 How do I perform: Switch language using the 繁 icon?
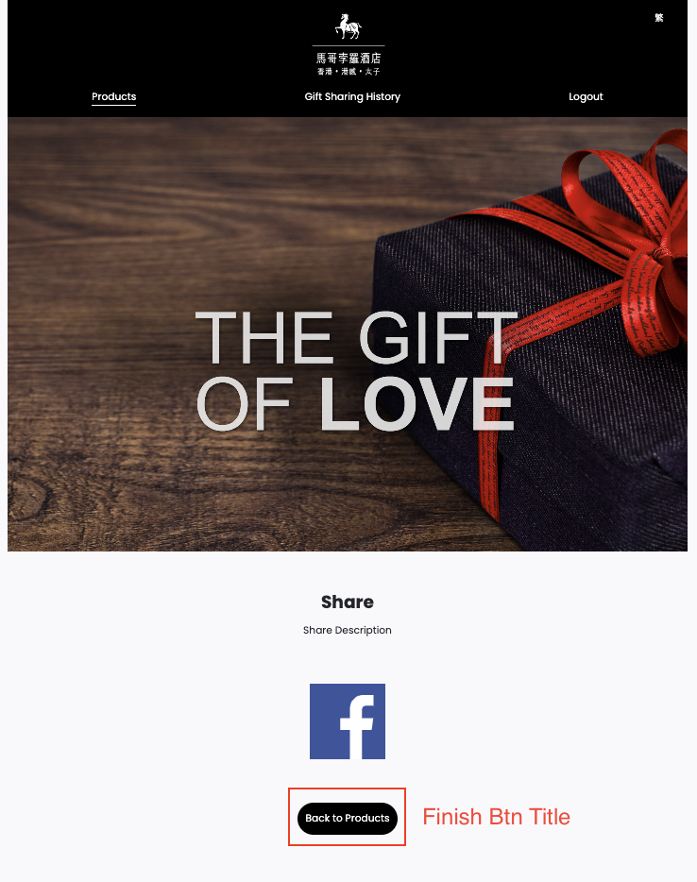tap(658, 18)
